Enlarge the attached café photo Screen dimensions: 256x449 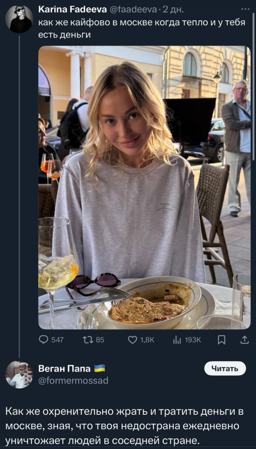click(x=144, y=187)
